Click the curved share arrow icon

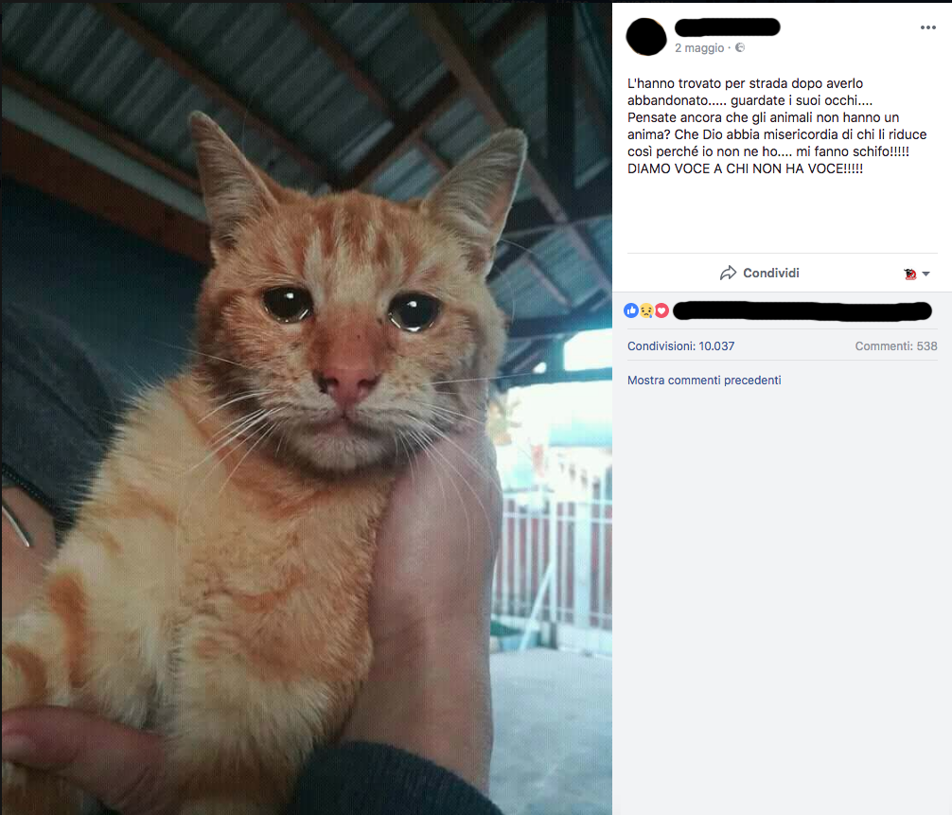tap(728, 274)
